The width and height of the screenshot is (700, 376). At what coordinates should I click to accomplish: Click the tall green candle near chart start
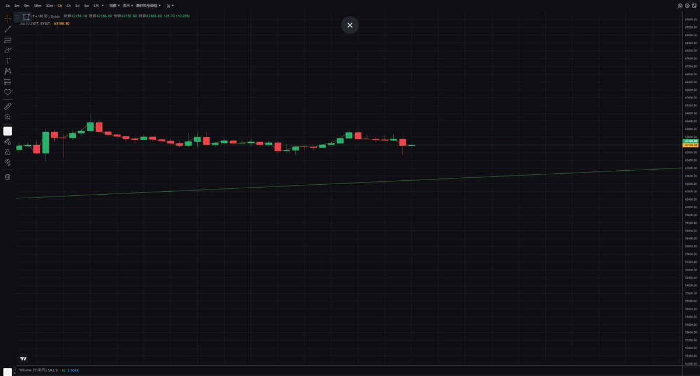(x=45, y=142)
